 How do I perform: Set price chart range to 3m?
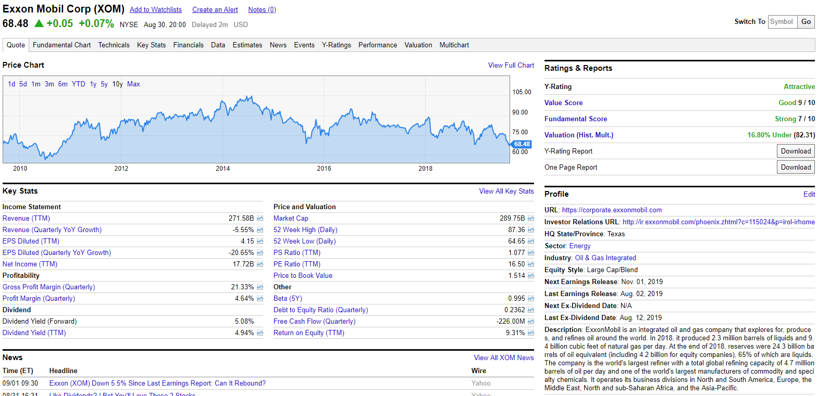[49, 84]
